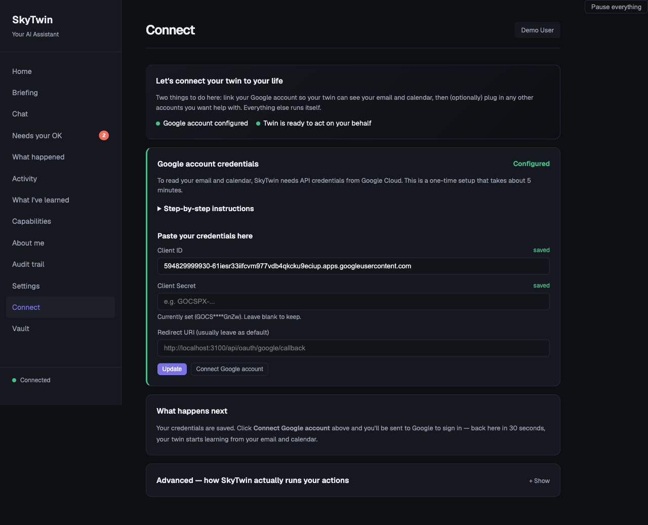Viewport: 648px width, 525px height.
Task: Click the purple Update button
Action: pyautogui.click(x=172, y=369)
